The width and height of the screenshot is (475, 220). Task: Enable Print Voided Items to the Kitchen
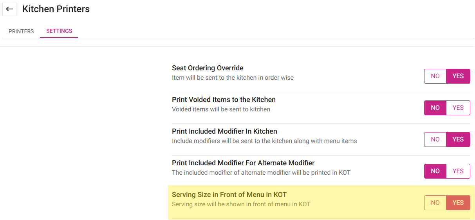coord(458,108)
